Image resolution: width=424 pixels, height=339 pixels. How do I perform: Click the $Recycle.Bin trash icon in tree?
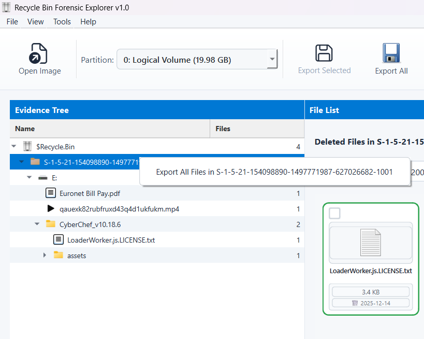click(x=27, y=146)
